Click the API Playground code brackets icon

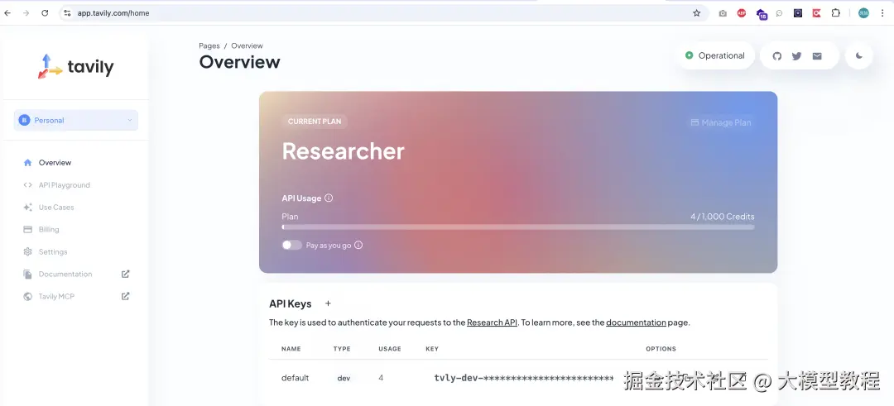[27, 185]
